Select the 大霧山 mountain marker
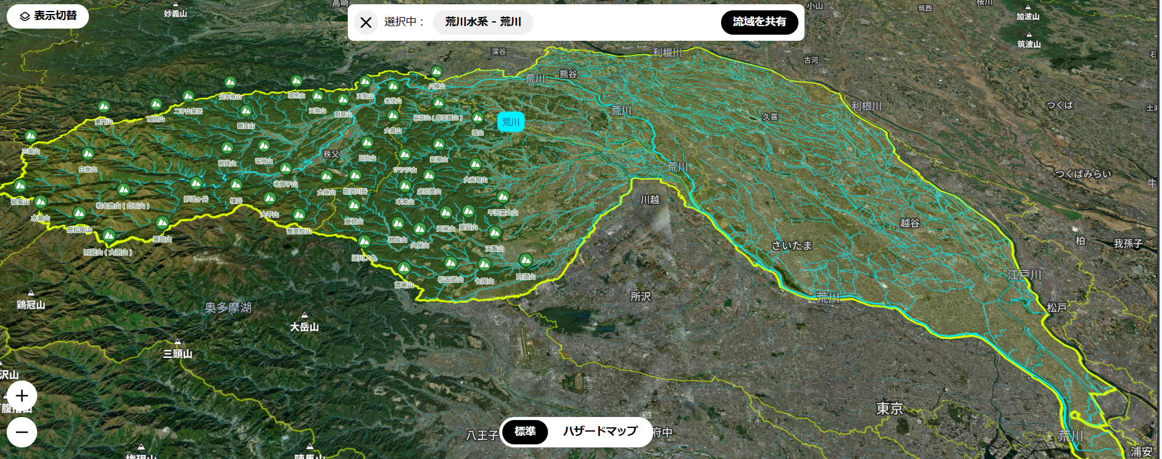1162x459 pixels. coord(393,116)
